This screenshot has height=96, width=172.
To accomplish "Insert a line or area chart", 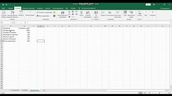I will 69,14.
